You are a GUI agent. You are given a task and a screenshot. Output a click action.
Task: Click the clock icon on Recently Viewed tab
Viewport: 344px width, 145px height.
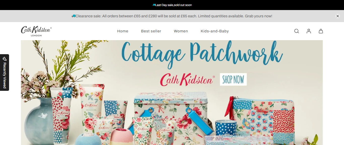[5, 59]
